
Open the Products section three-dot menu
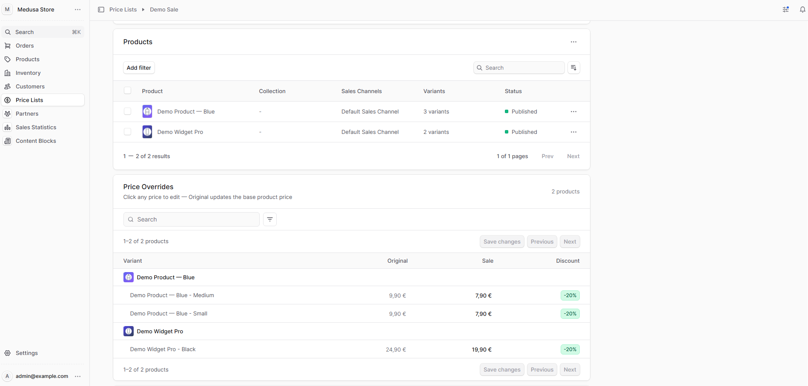click(x=573, y=42)
